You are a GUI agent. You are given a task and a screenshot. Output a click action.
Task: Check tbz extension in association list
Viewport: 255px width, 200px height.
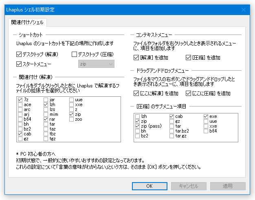pos(46,134)
